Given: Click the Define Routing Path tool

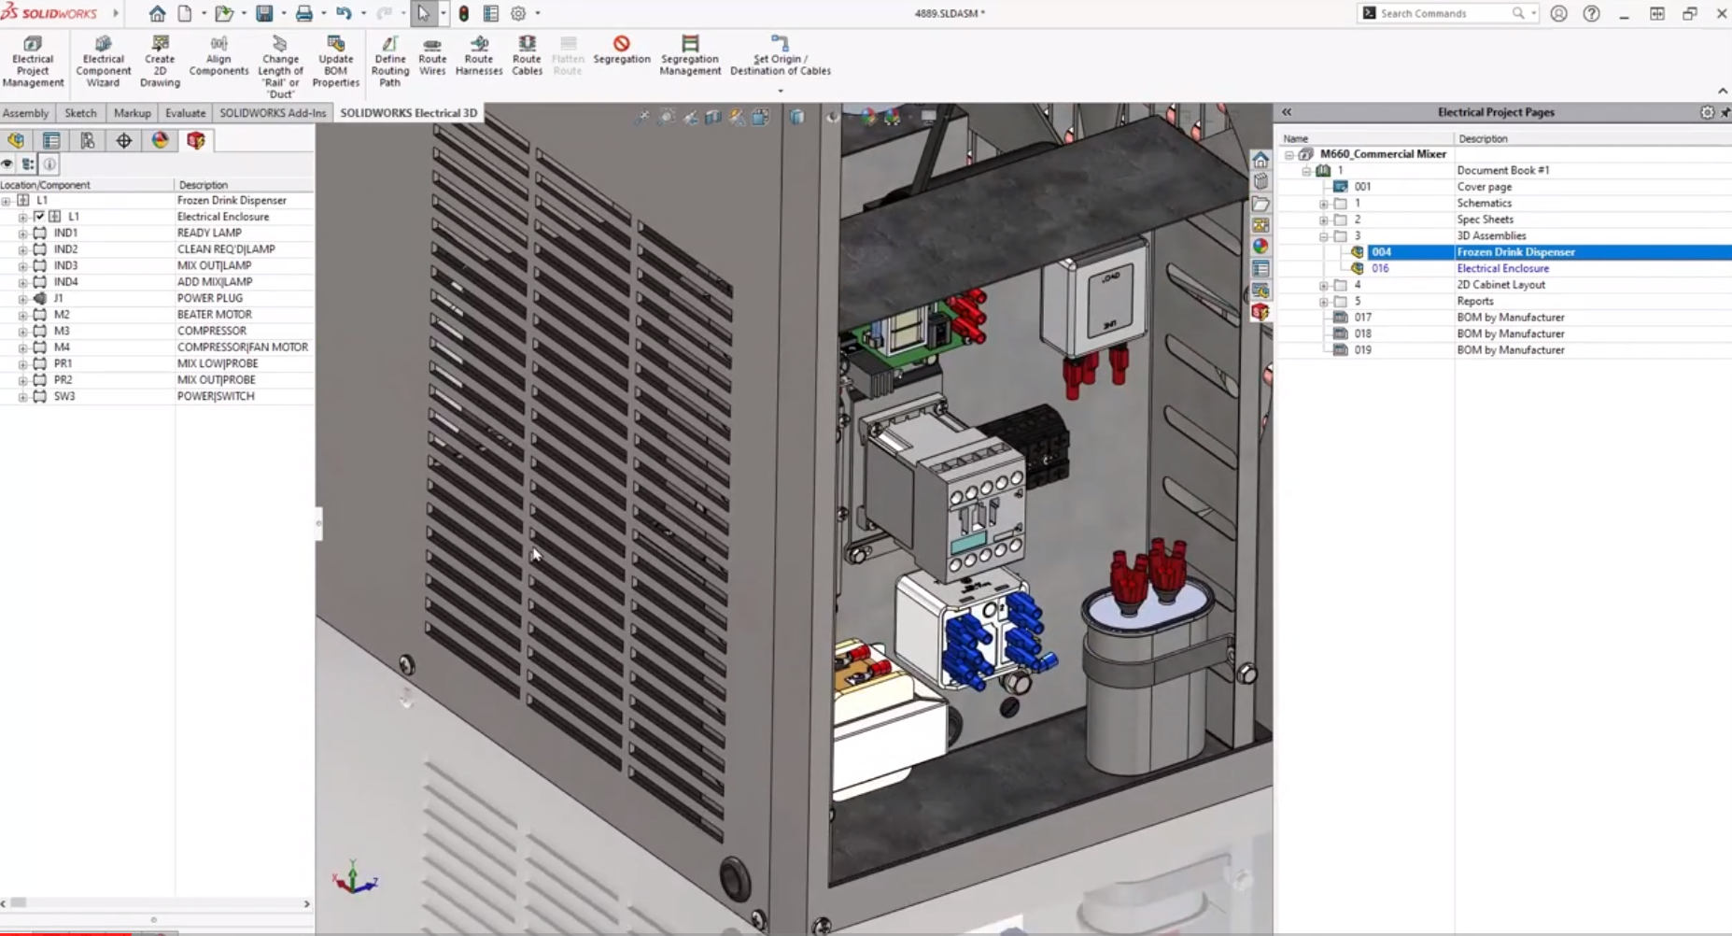Looking at the screenshot, I should point(389,62).
